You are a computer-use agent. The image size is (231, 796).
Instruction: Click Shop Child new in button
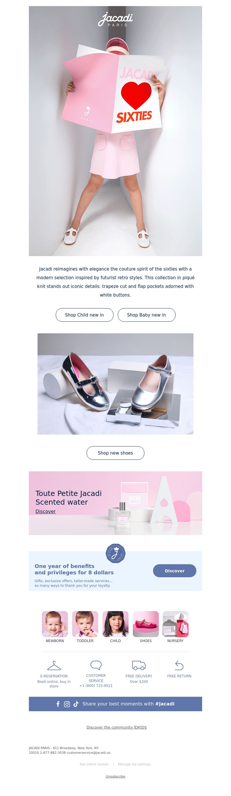coord(85,315)
